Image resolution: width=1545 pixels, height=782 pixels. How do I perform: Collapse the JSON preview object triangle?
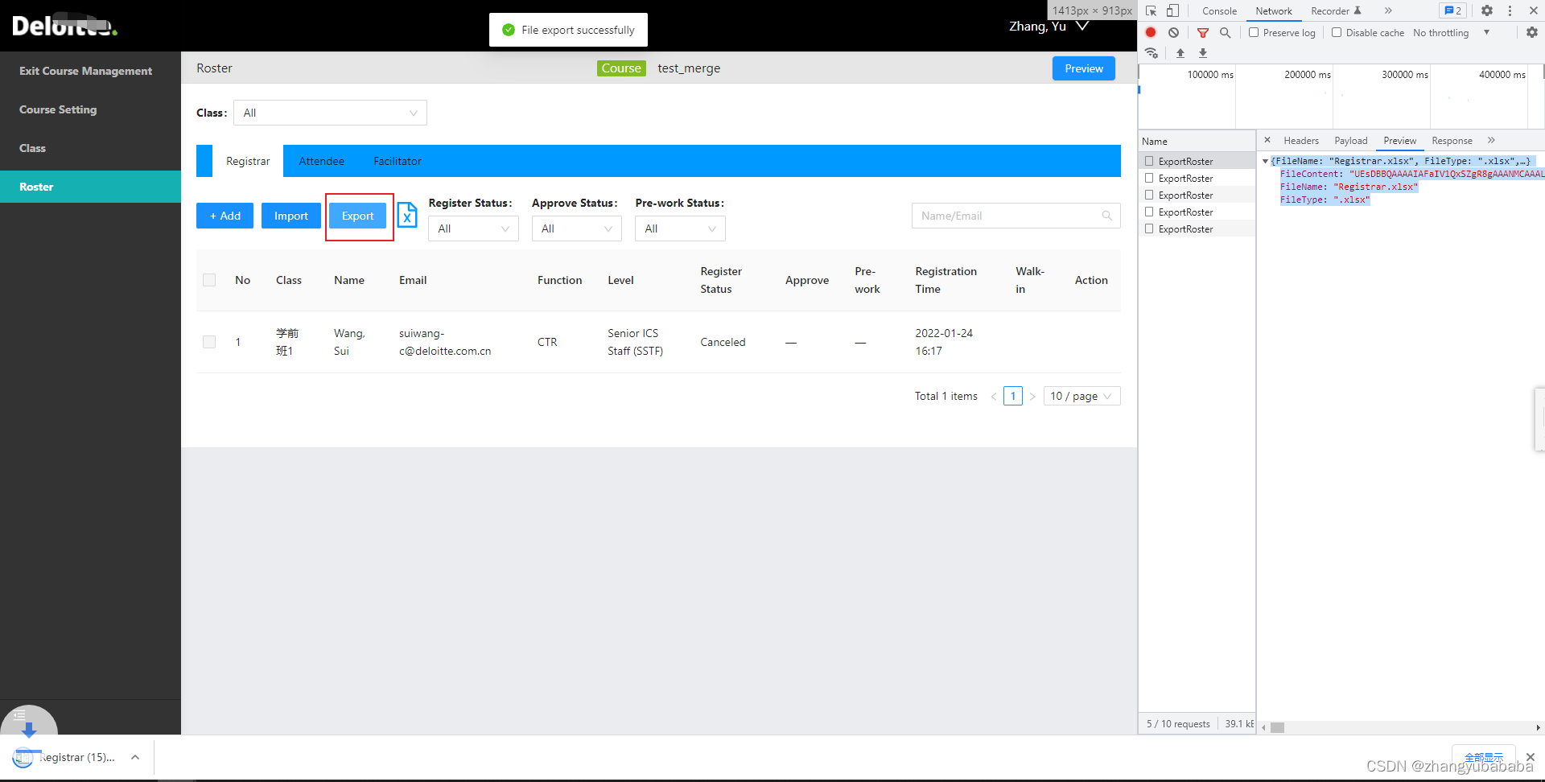tap(1265, 162)
